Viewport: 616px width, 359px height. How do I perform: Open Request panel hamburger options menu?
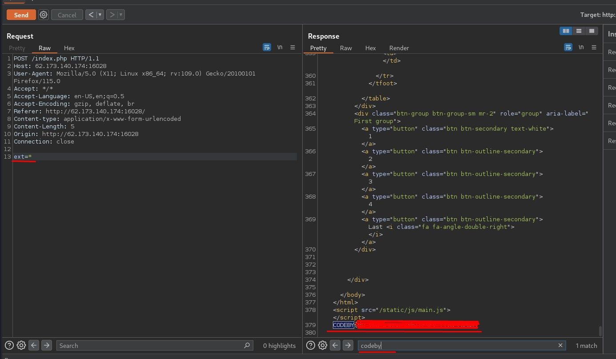[292, 47]
